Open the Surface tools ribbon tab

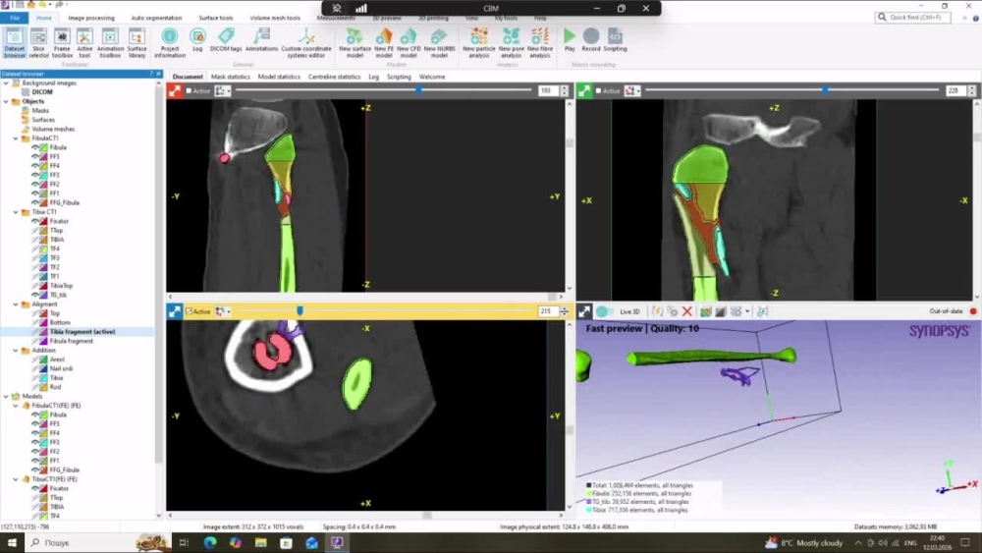[216, 18]
